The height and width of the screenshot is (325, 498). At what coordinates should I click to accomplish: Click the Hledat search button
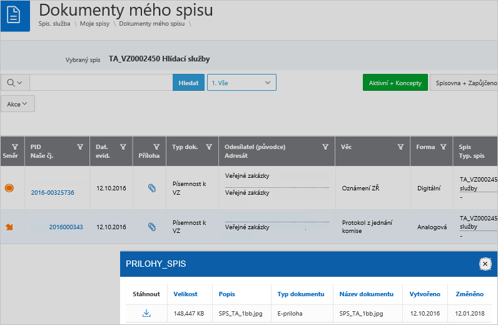[188, 83]
